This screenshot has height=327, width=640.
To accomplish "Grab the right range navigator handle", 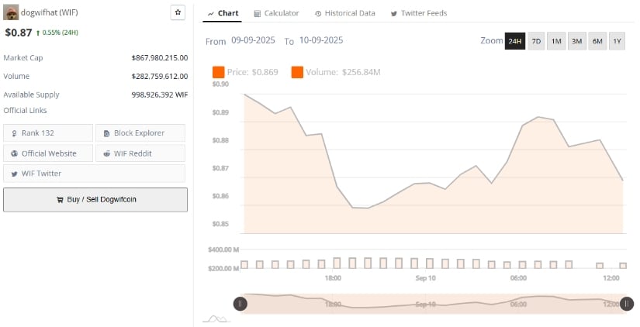I will [627, 304].
